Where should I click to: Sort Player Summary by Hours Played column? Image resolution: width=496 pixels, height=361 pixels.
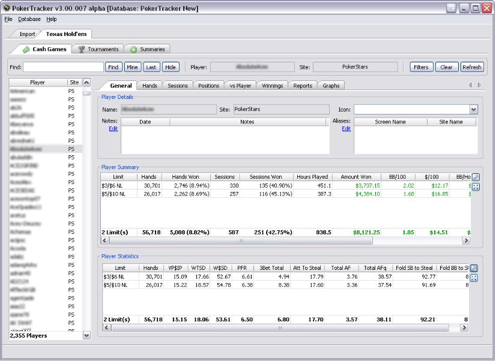[312, 177]
